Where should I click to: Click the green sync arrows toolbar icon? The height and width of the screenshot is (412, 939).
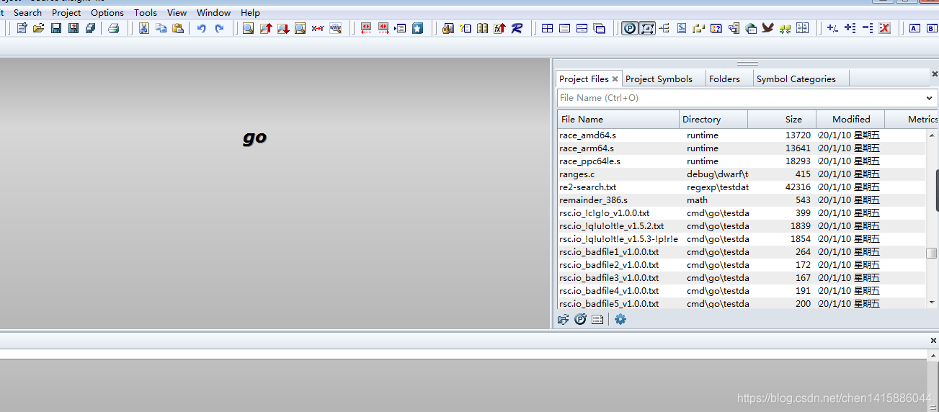786,28
